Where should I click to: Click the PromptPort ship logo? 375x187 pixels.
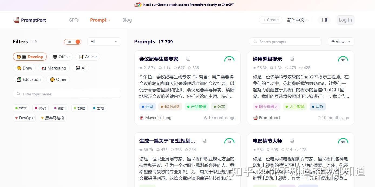coord(16,20)
